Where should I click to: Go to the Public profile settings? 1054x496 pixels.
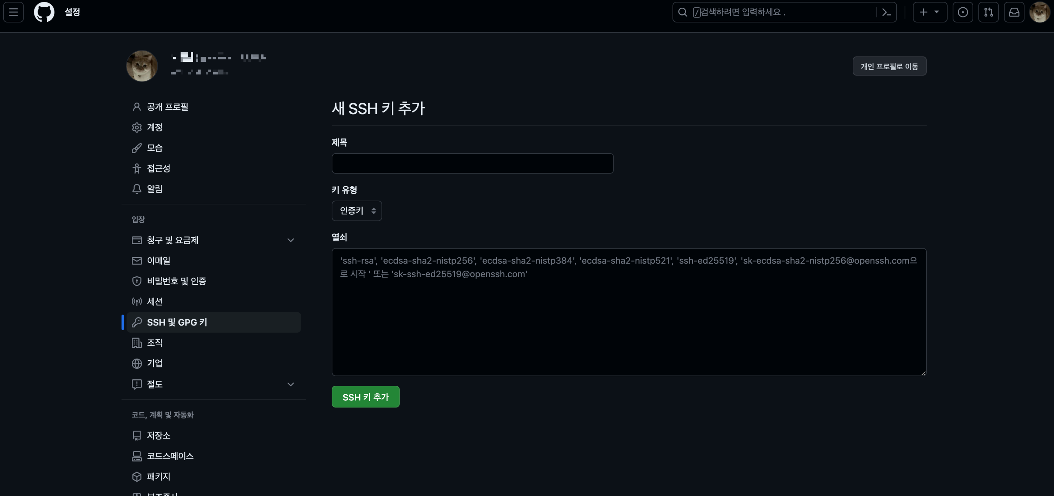coord(167,107)
